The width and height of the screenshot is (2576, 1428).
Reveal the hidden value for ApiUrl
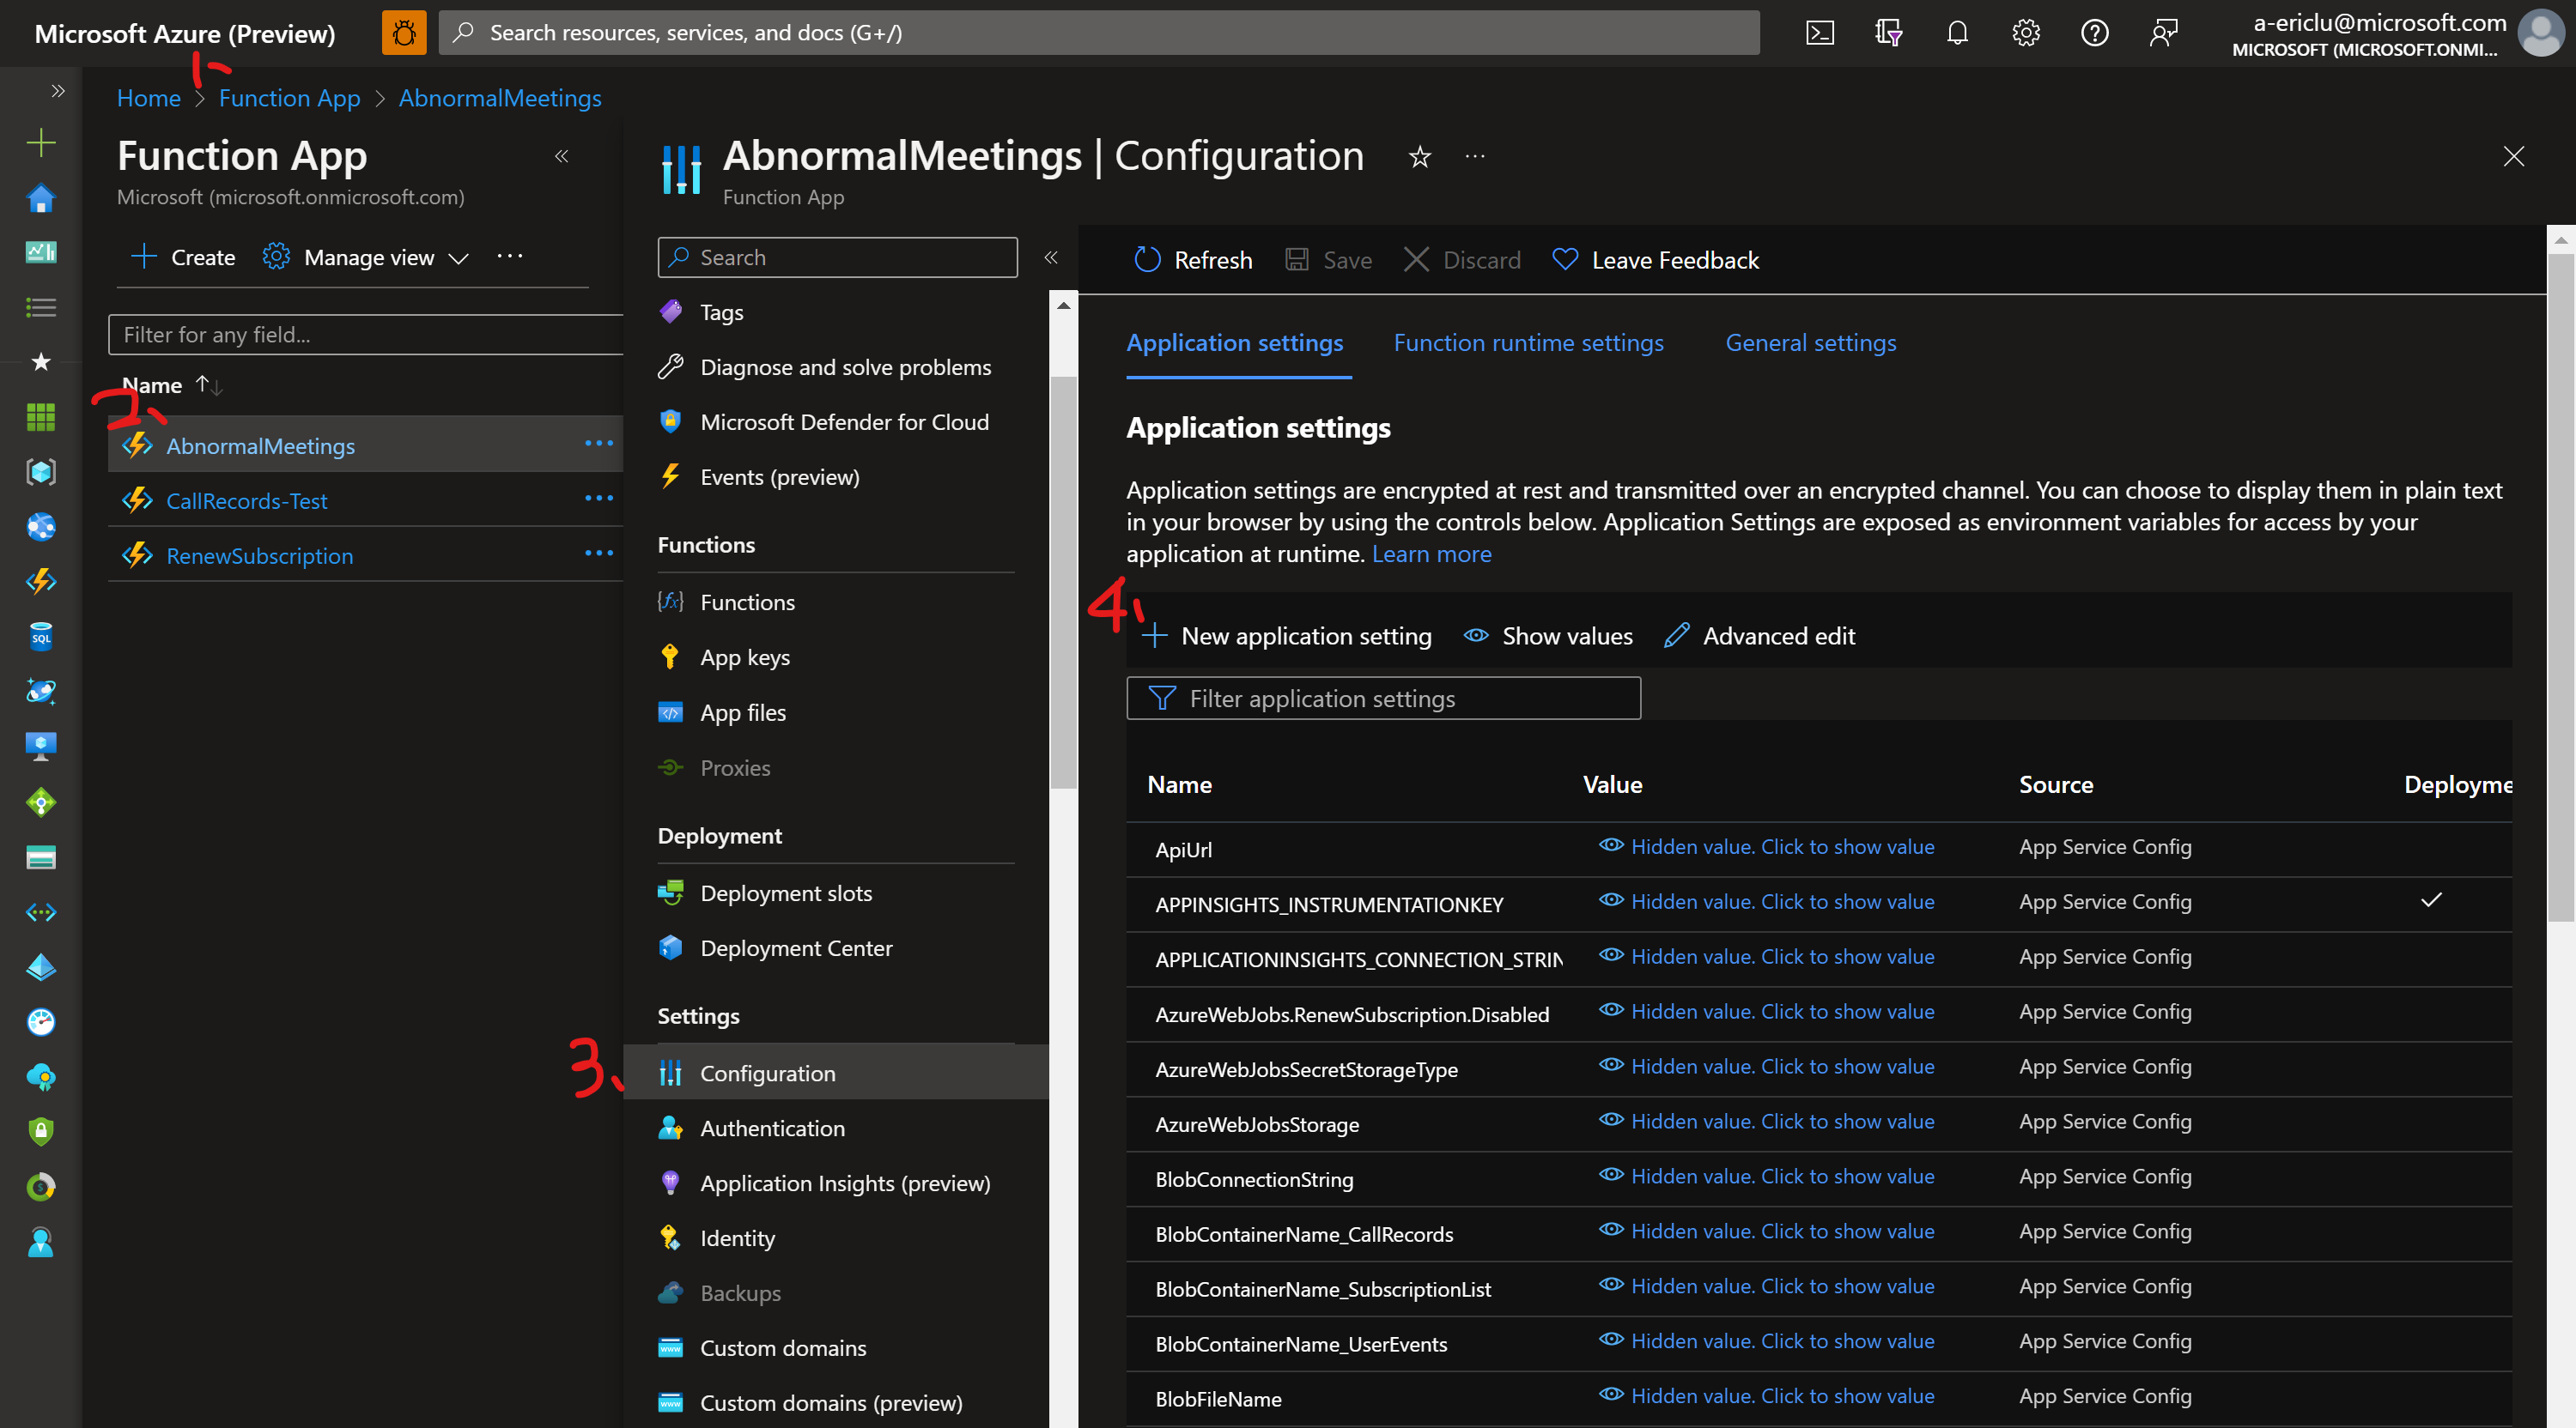[x=1781, y=846]
